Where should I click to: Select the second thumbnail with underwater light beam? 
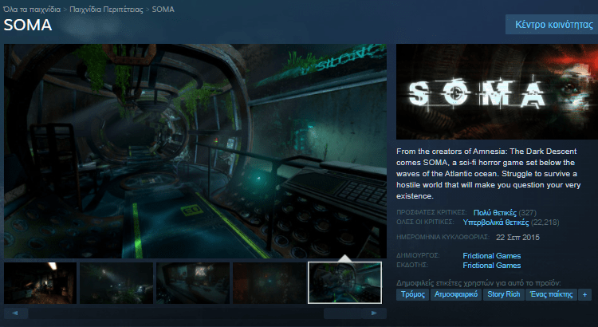(x=116, y=283)
